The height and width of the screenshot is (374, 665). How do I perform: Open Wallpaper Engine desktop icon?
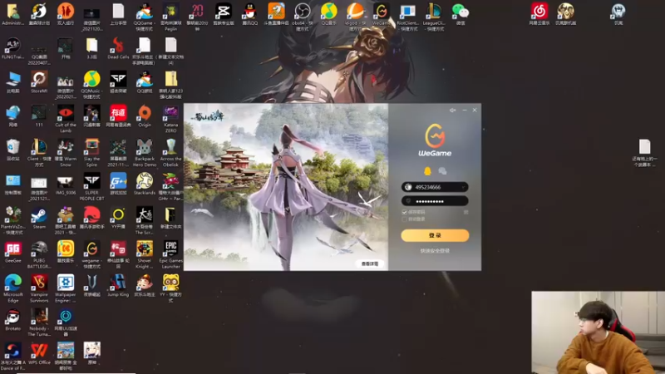click(66, 288)
